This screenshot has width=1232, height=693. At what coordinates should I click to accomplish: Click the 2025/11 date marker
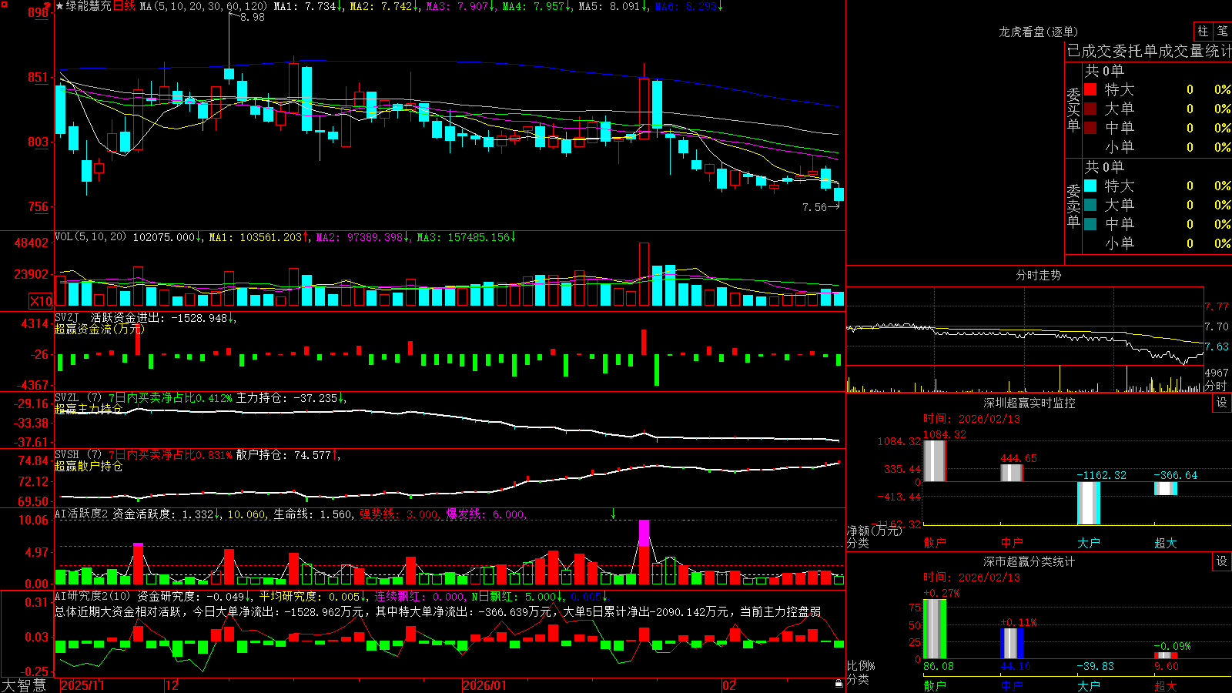click(x=82, y=685)
